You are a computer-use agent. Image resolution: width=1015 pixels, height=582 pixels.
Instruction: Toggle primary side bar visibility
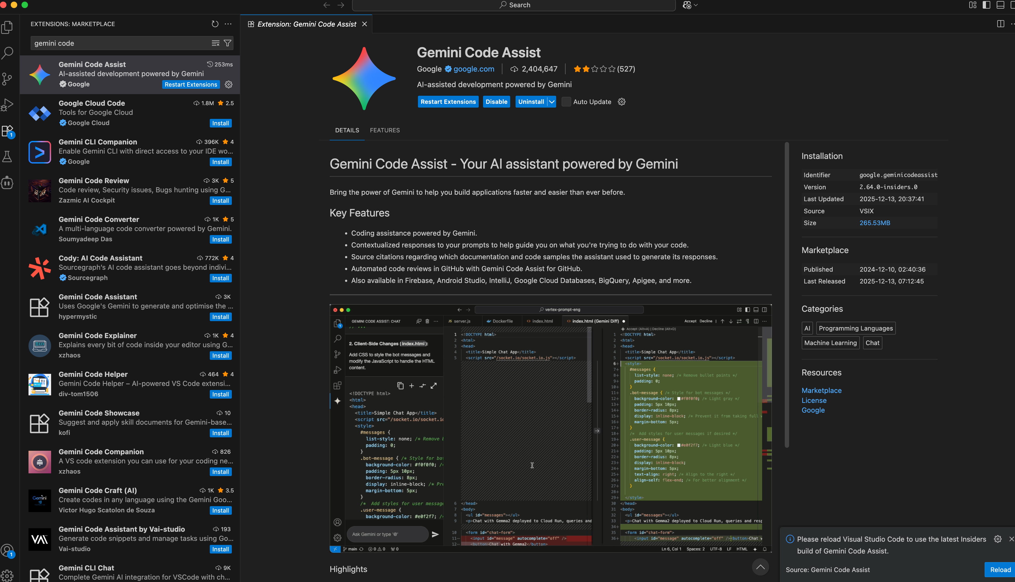(x=986, y=5)
